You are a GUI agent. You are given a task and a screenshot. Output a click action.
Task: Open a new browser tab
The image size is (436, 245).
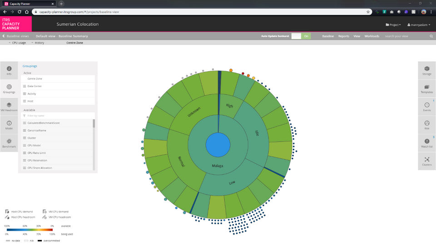tap(61, 4)
